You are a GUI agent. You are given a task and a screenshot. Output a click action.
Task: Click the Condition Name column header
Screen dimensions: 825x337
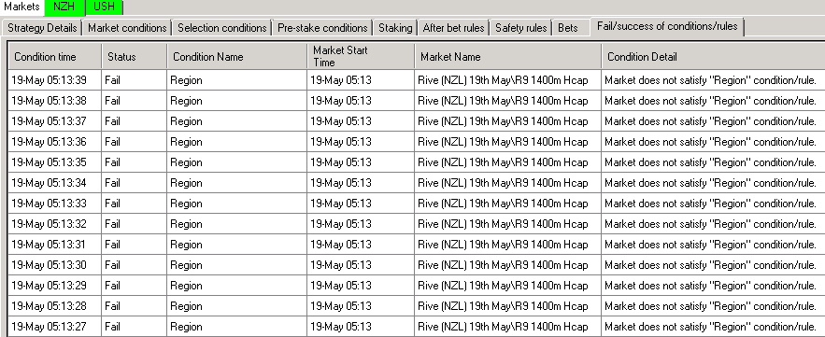point(237,56)
